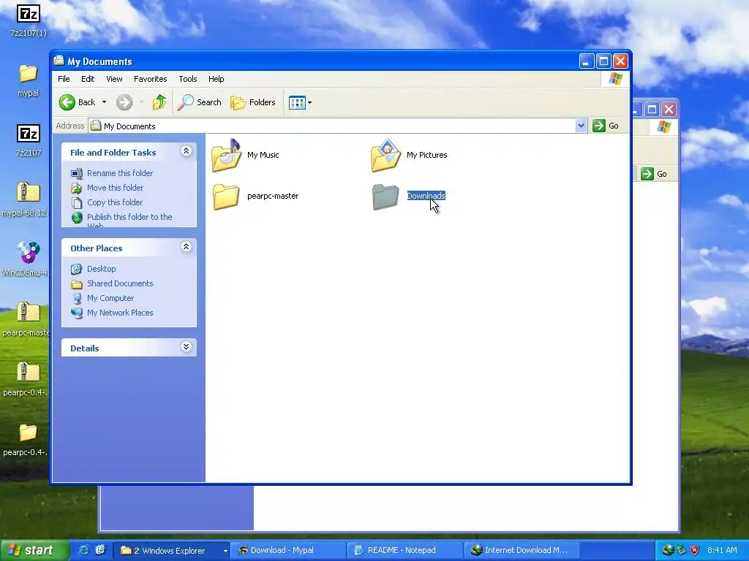Open My Computer in Other Places

click(110, 298)
